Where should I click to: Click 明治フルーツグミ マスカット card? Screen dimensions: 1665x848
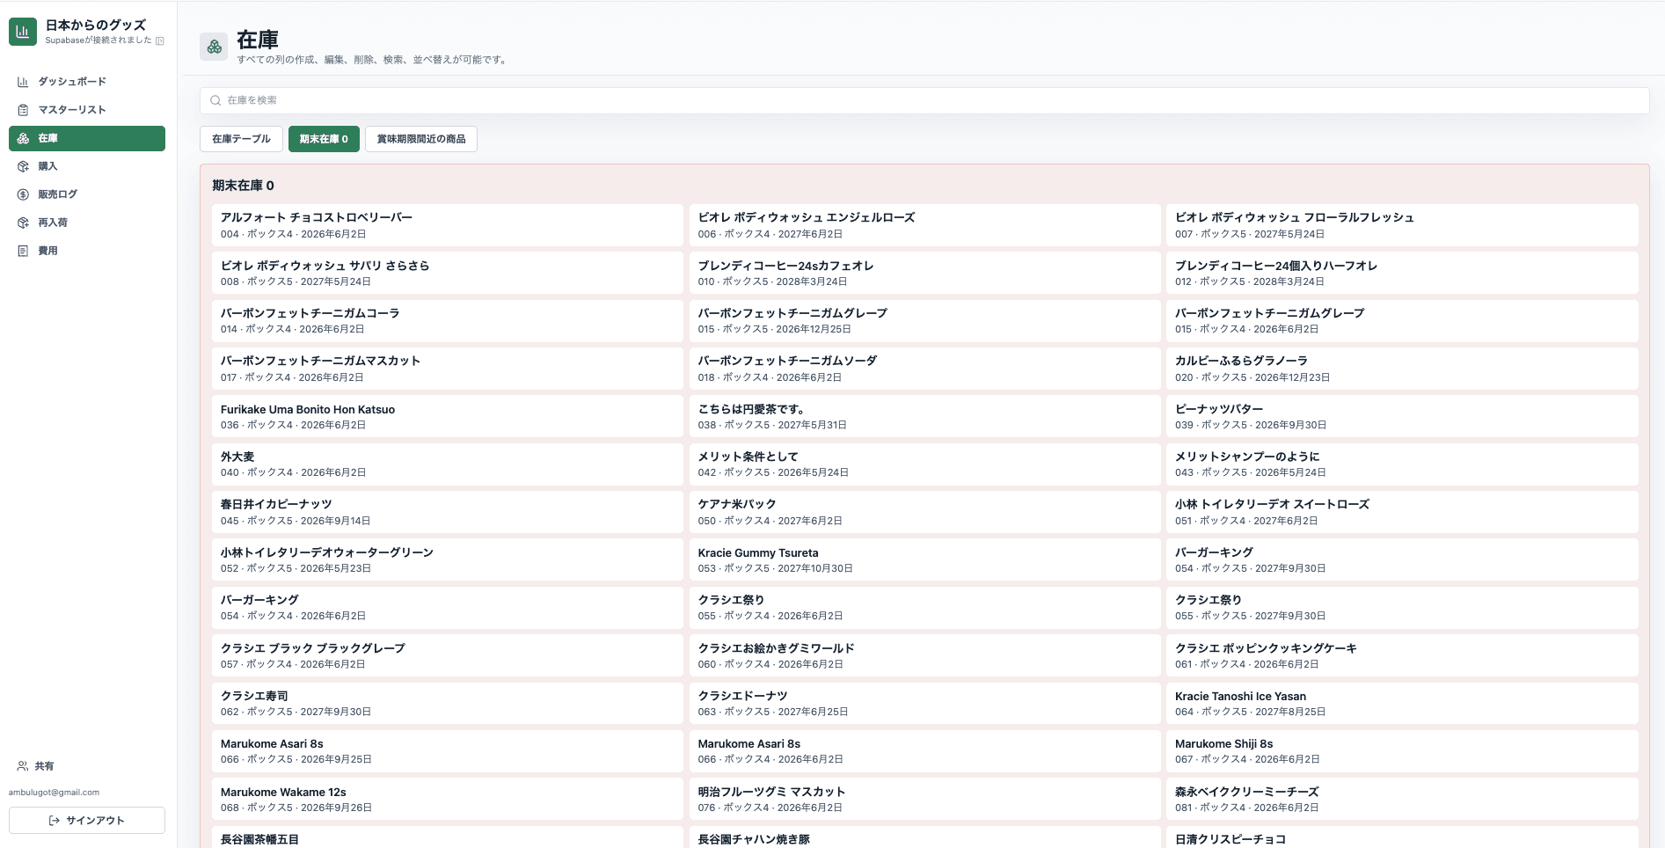[x=924, y=799]
